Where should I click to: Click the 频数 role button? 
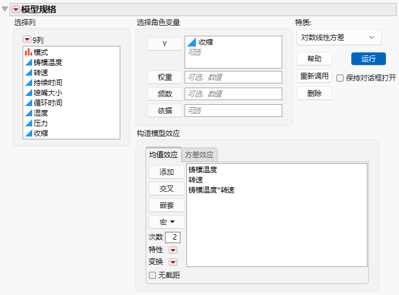[164, 94]
